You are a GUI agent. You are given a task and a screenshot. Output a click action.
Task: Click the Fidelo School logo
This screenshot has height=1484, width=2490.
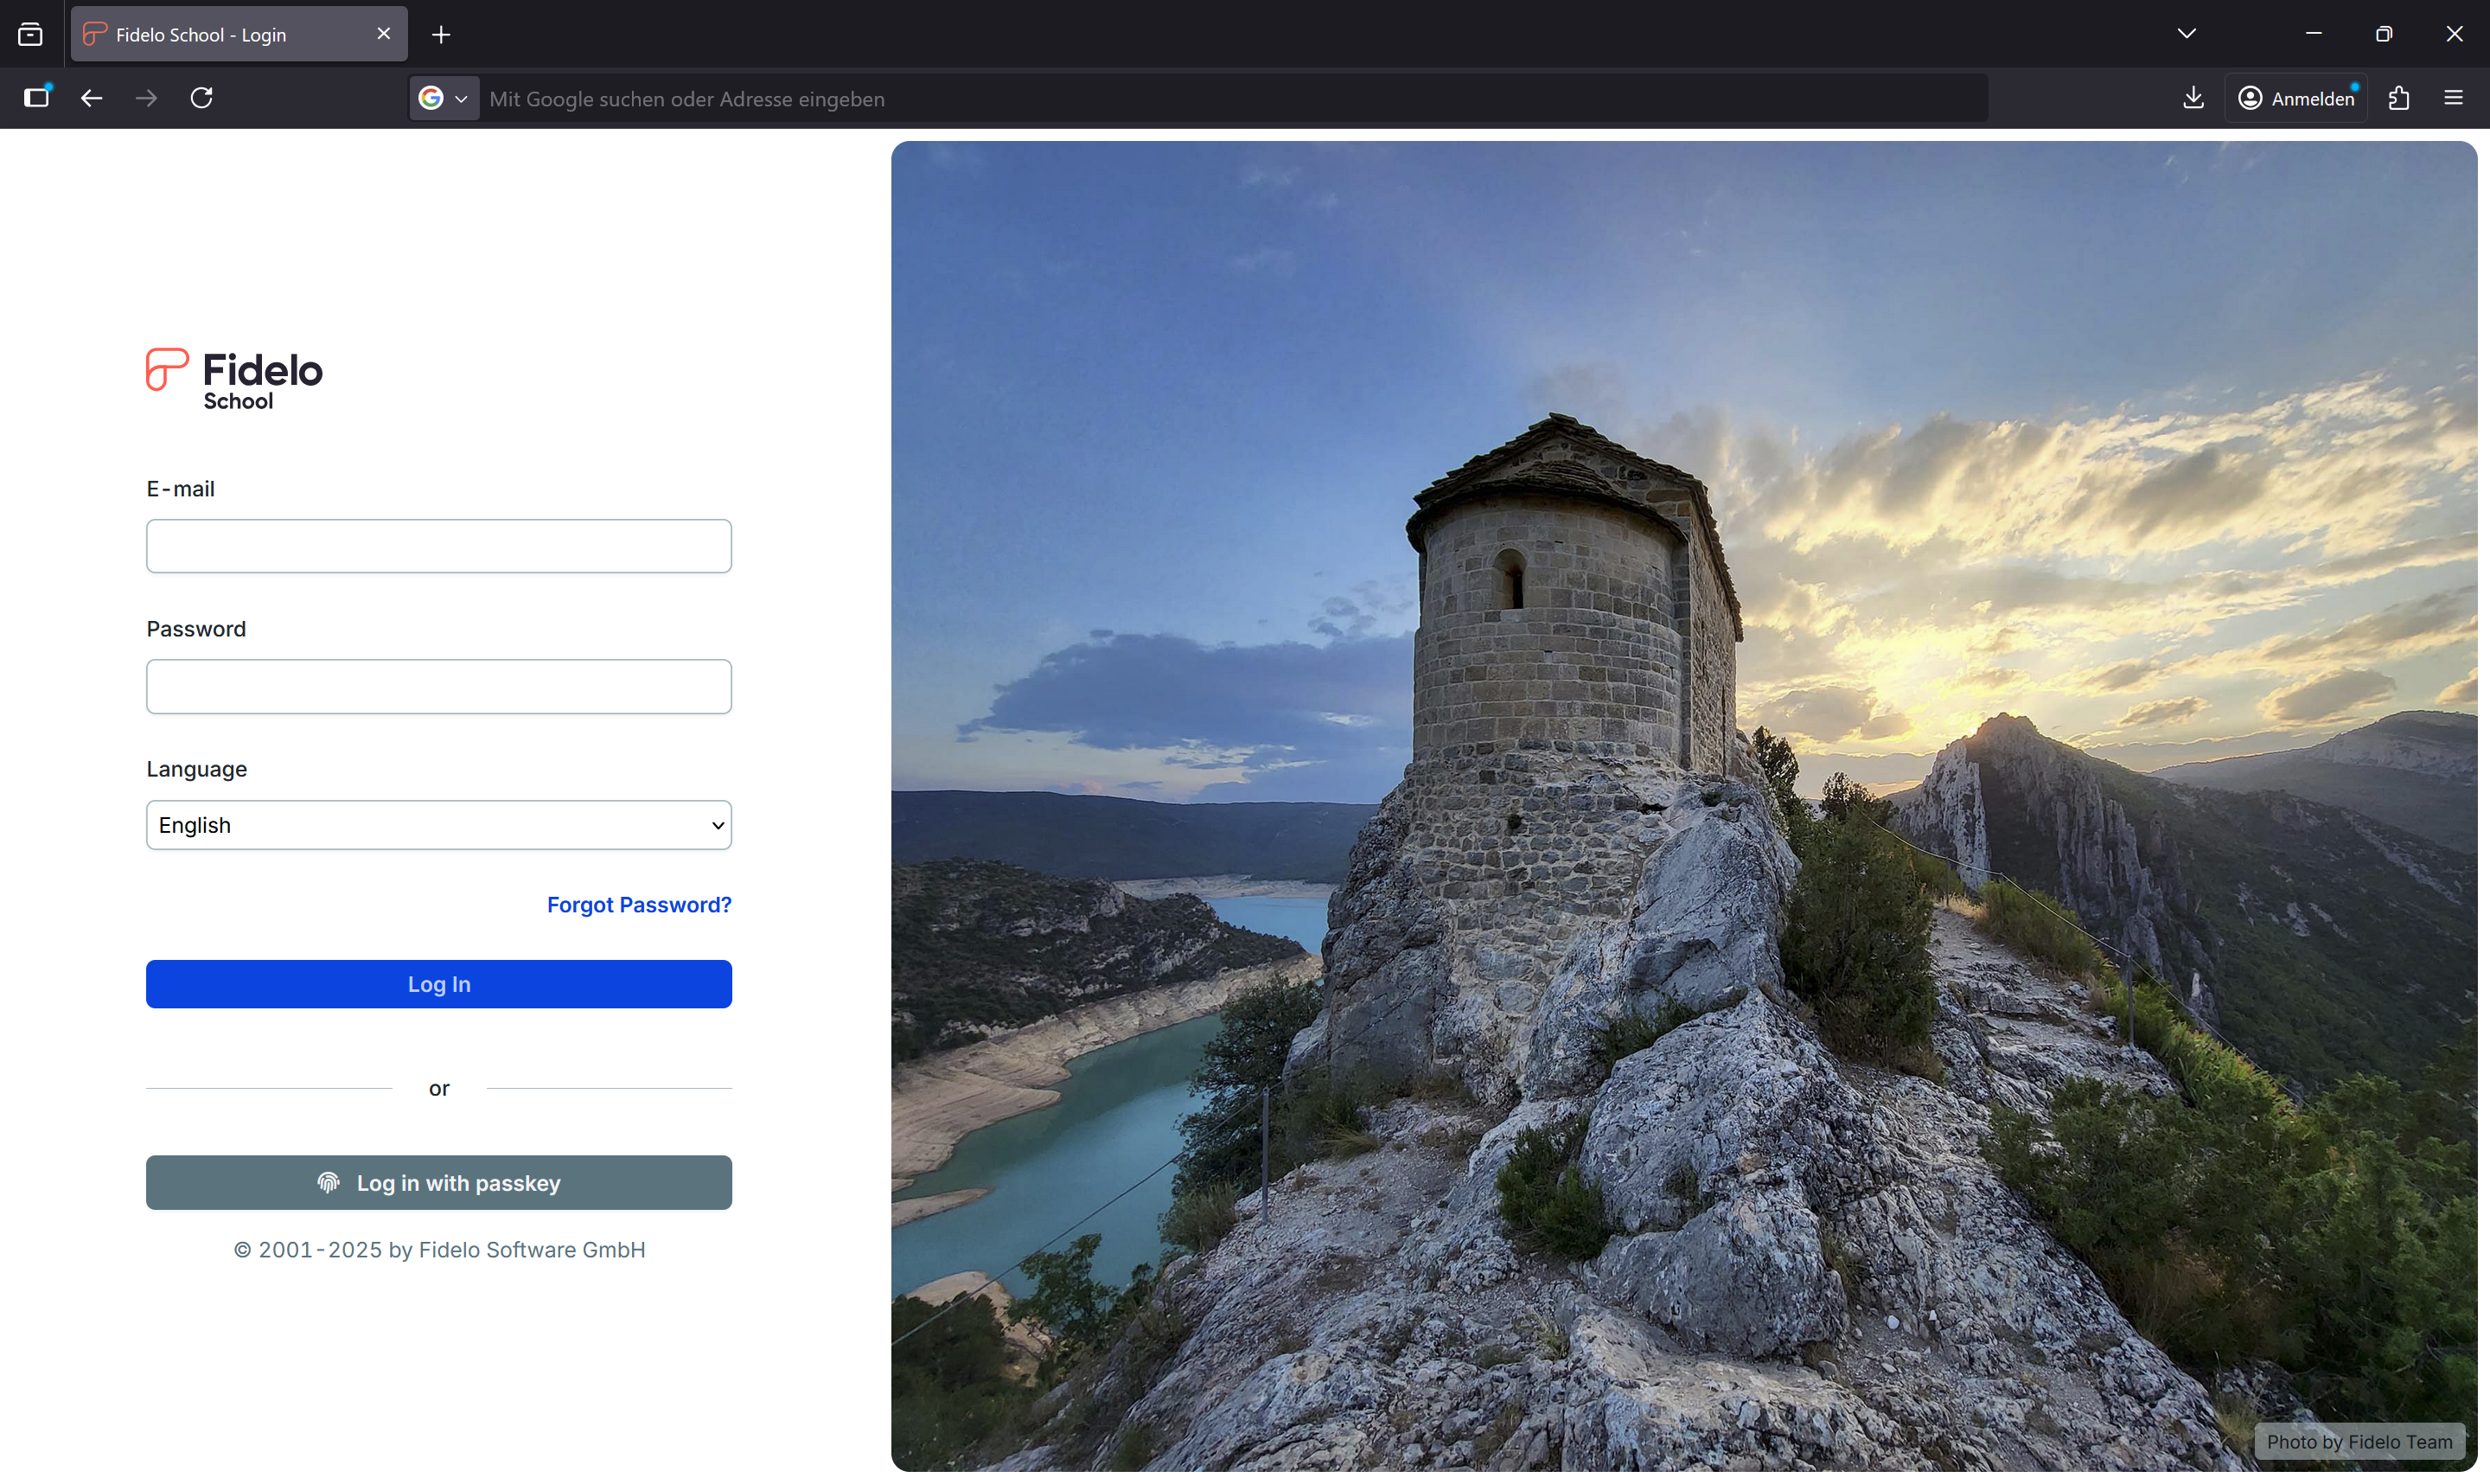pyautogui.click(x=234, y=378)
